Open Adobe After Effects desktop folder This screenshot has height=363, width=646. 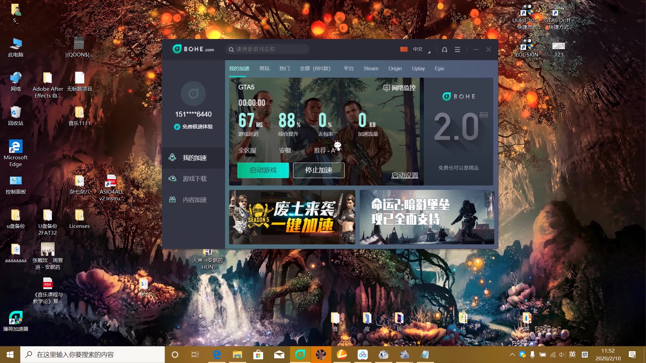pos(47,85)
